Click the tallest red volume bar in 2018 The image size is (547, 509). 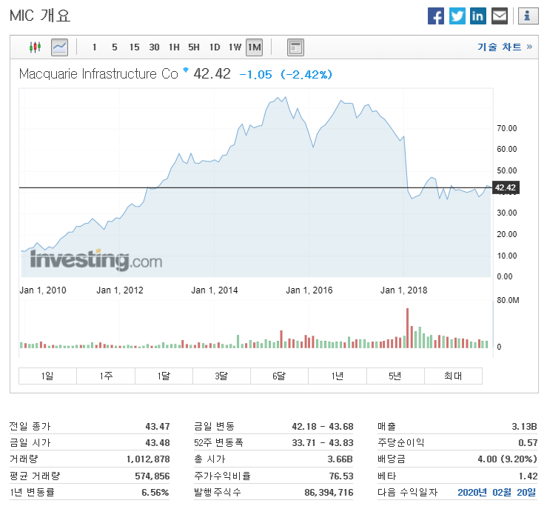coord(407,327)
